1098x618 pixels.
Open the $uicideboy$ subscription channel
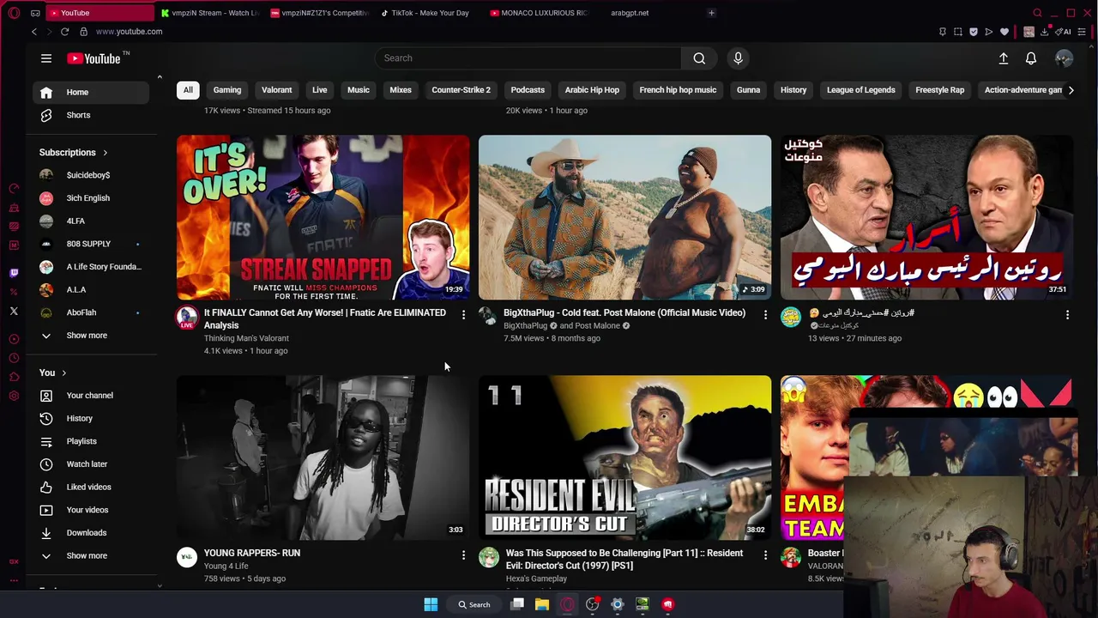tap(90, 175)
